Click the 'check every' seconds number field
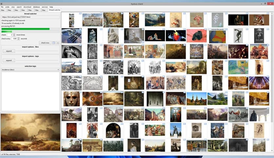 click(x=14, y=39)
